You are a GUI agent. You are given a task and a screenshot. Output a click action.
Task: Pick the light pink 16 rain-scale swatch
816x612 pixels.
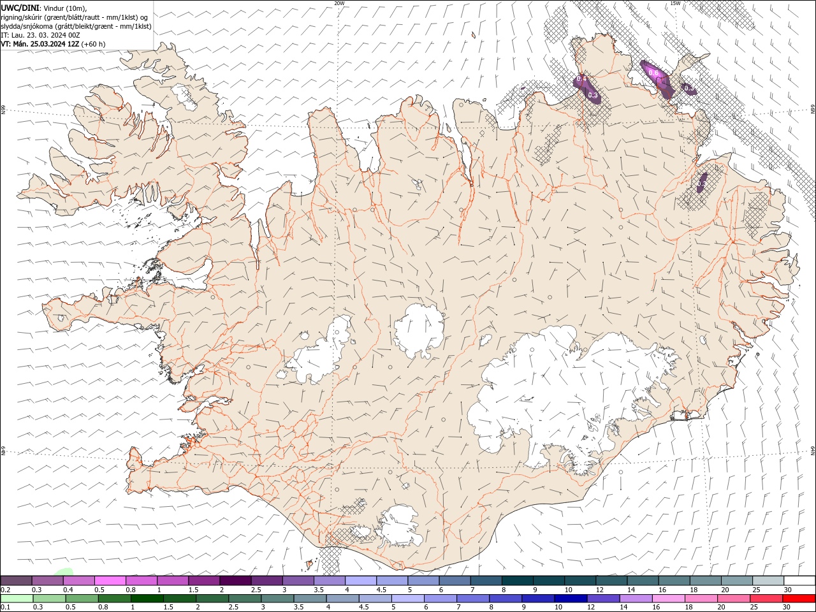click(x=669, y=599)
